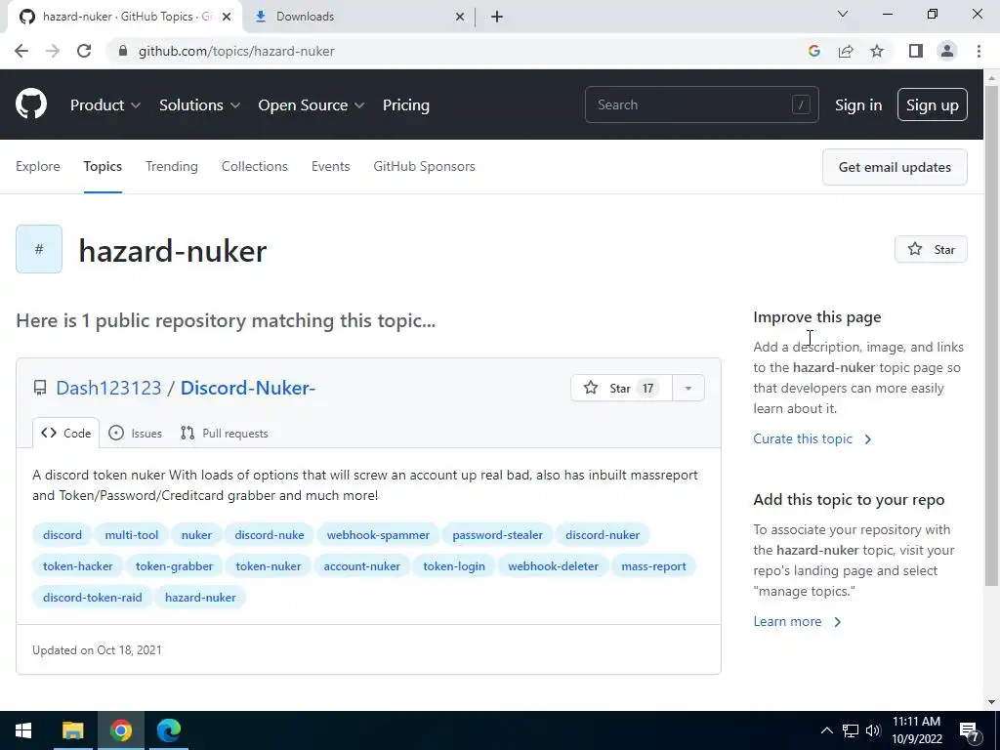The height and width of the screenshot is (750, 1000).
Task: Click the GitHub Octocat logo
Action: (31, 104)
